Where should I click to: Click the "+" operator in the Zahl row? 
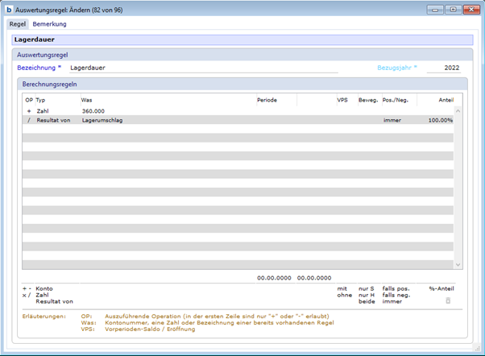[x=29, y=110]
